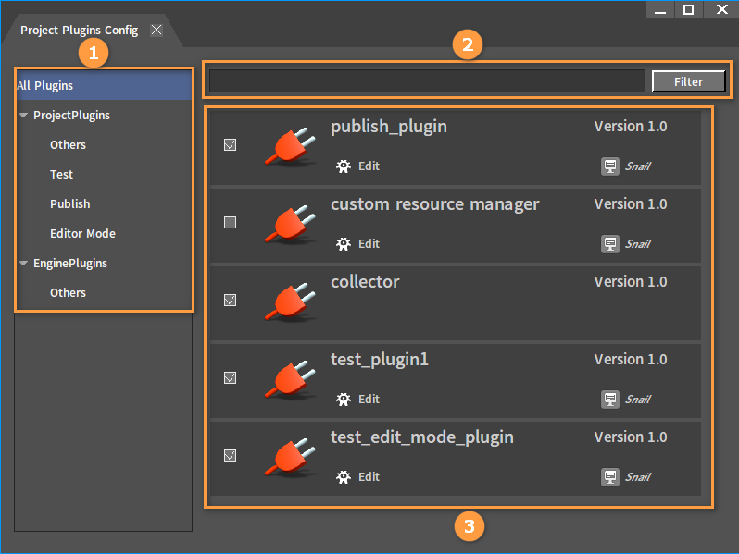Open Edit for test_edit_mode_plugin
739x554 pixels.
[369, 477]
